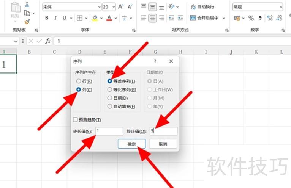Viewport: 291px width, 188px height.
Task: Expand the font color dropdown arrow
Action: click(x=115, y=18)
